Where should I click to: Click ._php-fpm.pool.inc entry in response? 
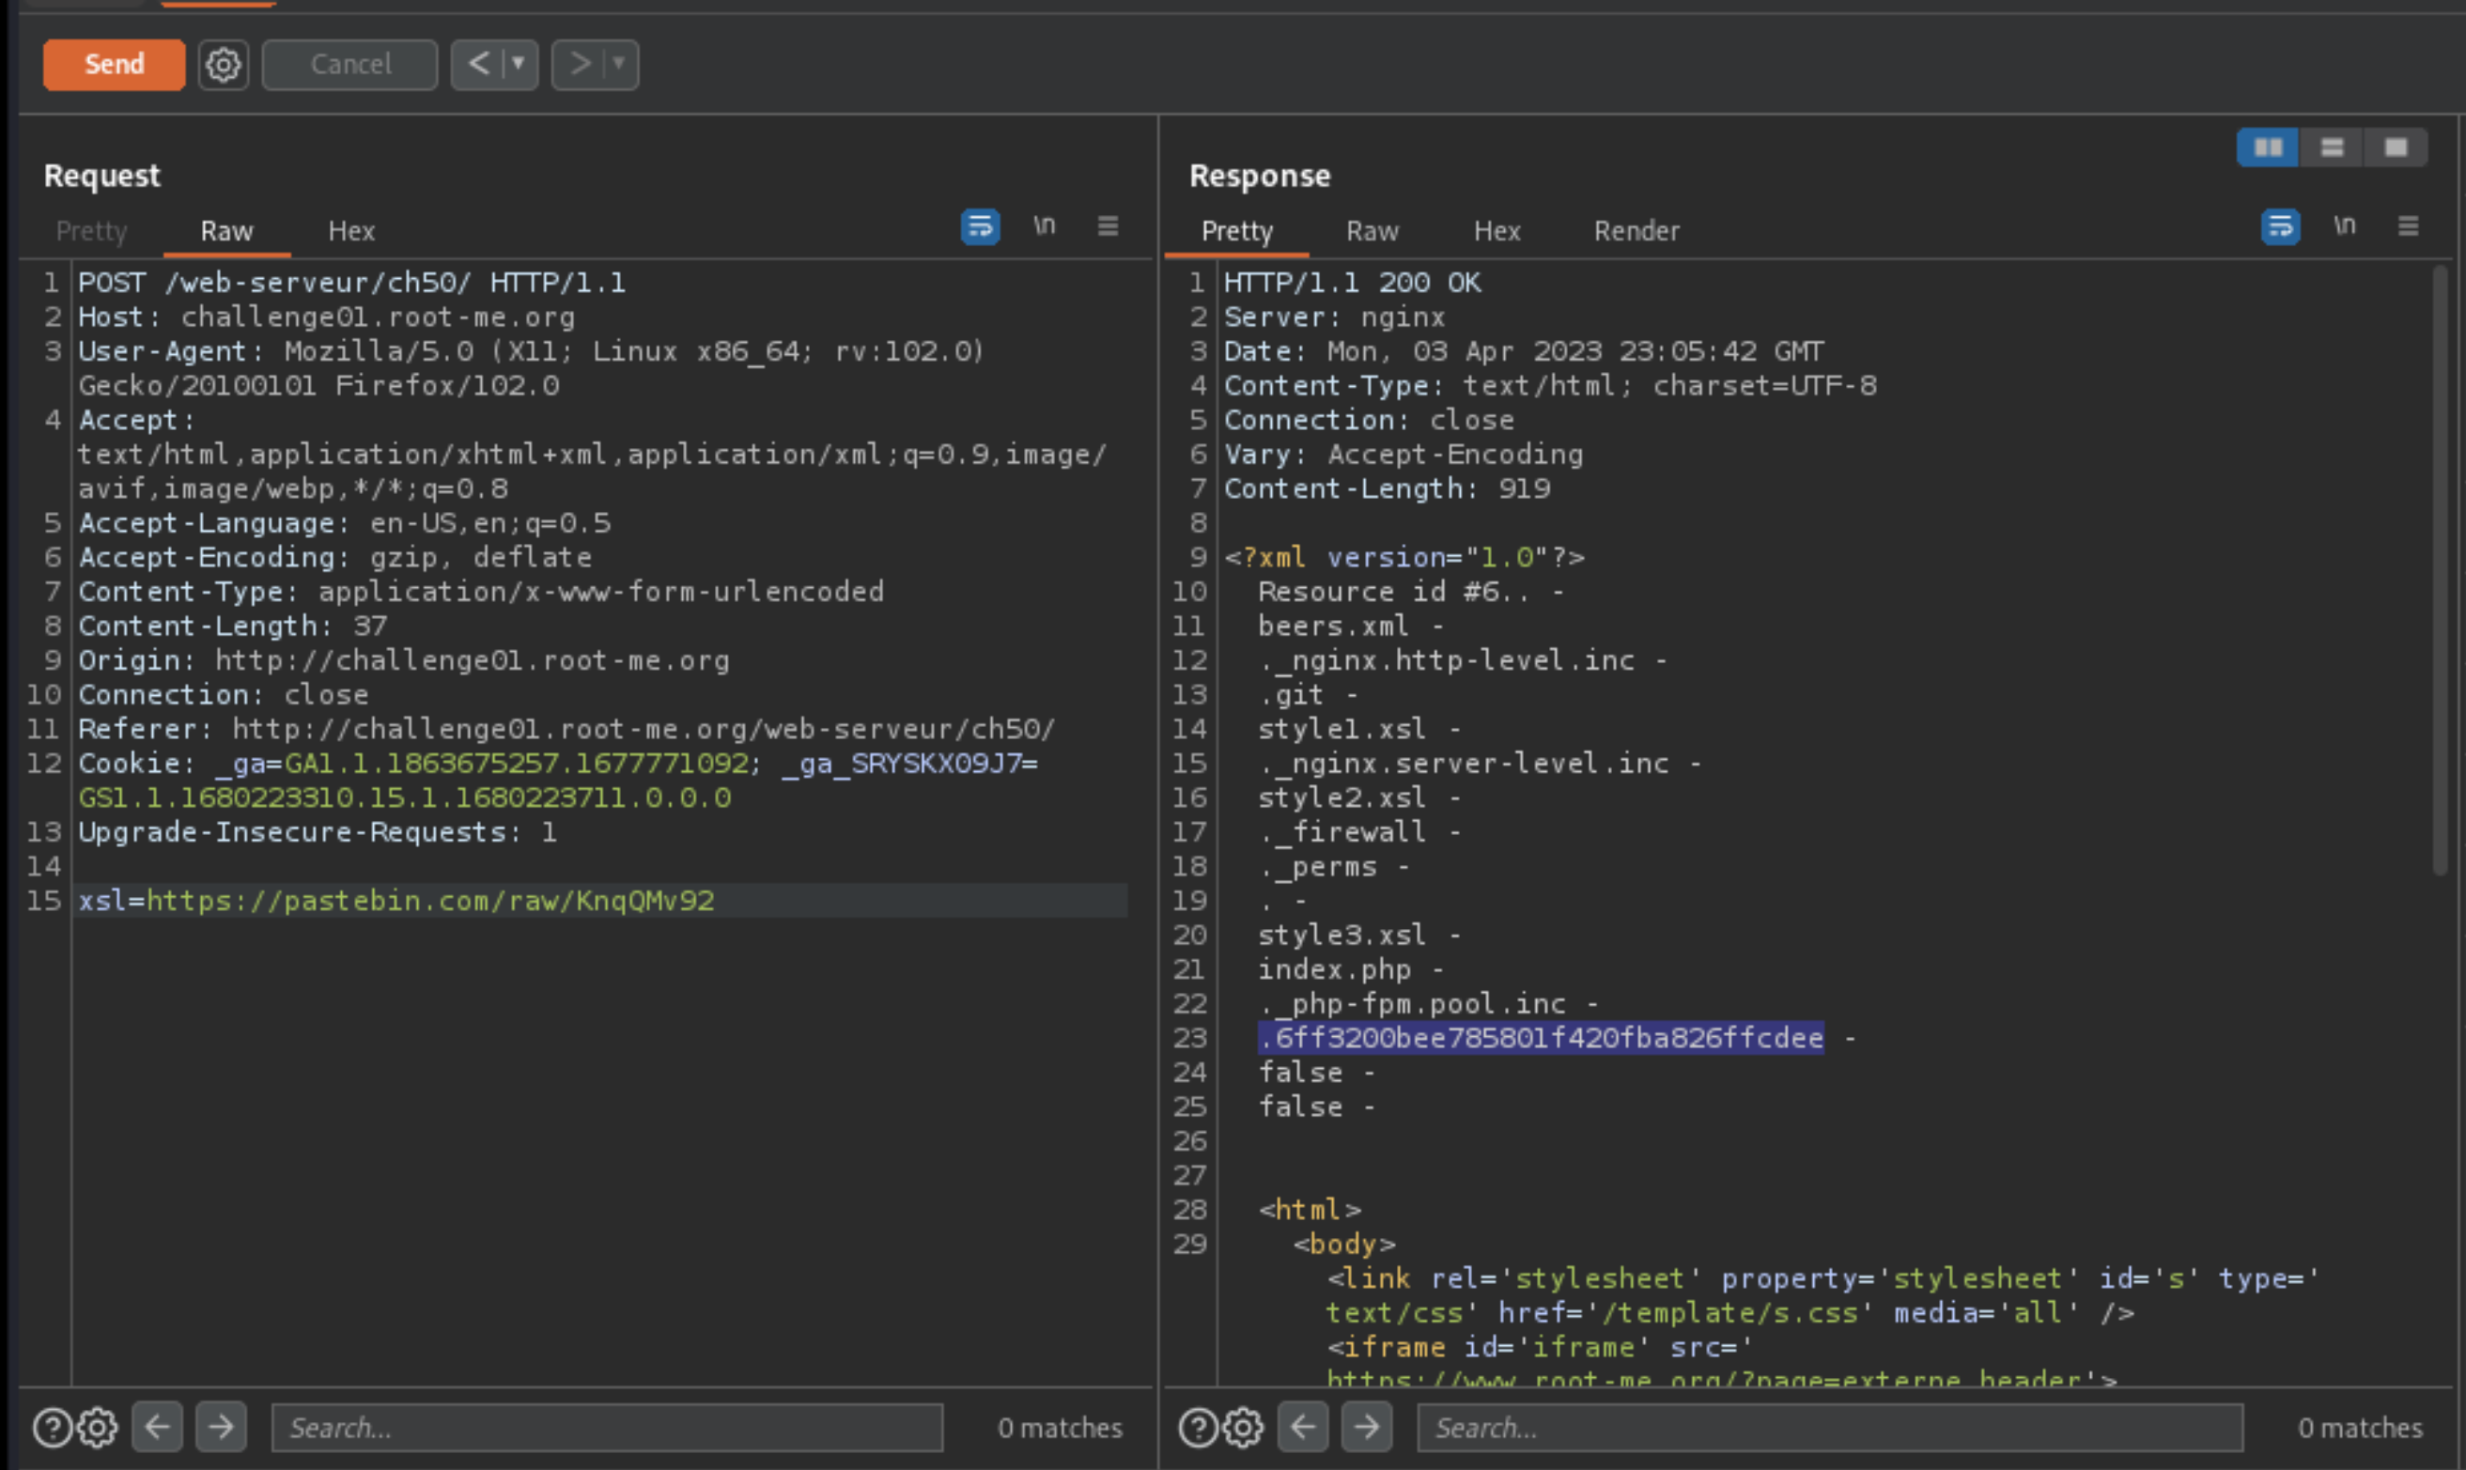1412,1003
